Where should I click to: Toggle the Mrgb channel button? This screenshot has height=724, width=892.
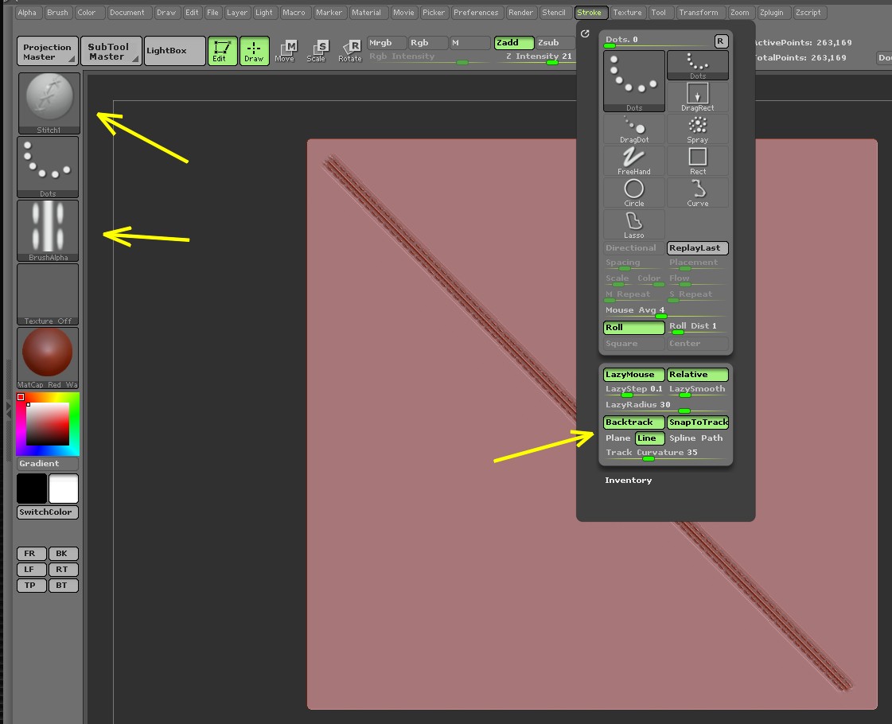pos(387,43)
